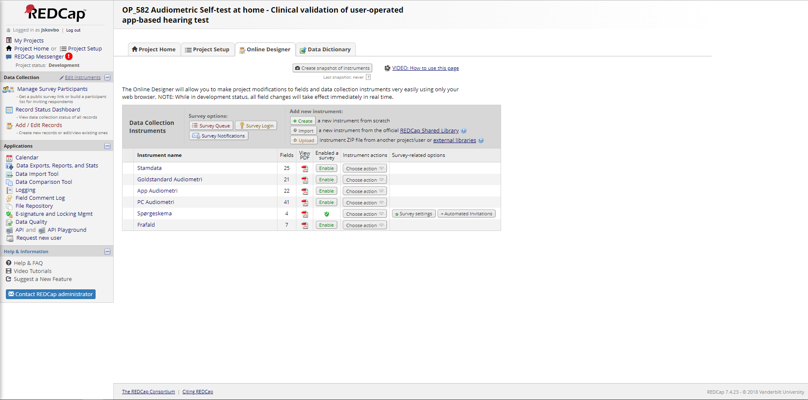Switch to the Project Setup tab
This screenshot has height=400, width=808.
tap(208, 49)
